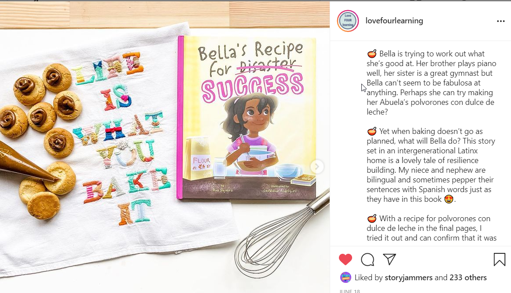Viewport: 511px width, 293px height.
Task: Click the Bella's Recipe book cover photo
Action: coord(246,118)
